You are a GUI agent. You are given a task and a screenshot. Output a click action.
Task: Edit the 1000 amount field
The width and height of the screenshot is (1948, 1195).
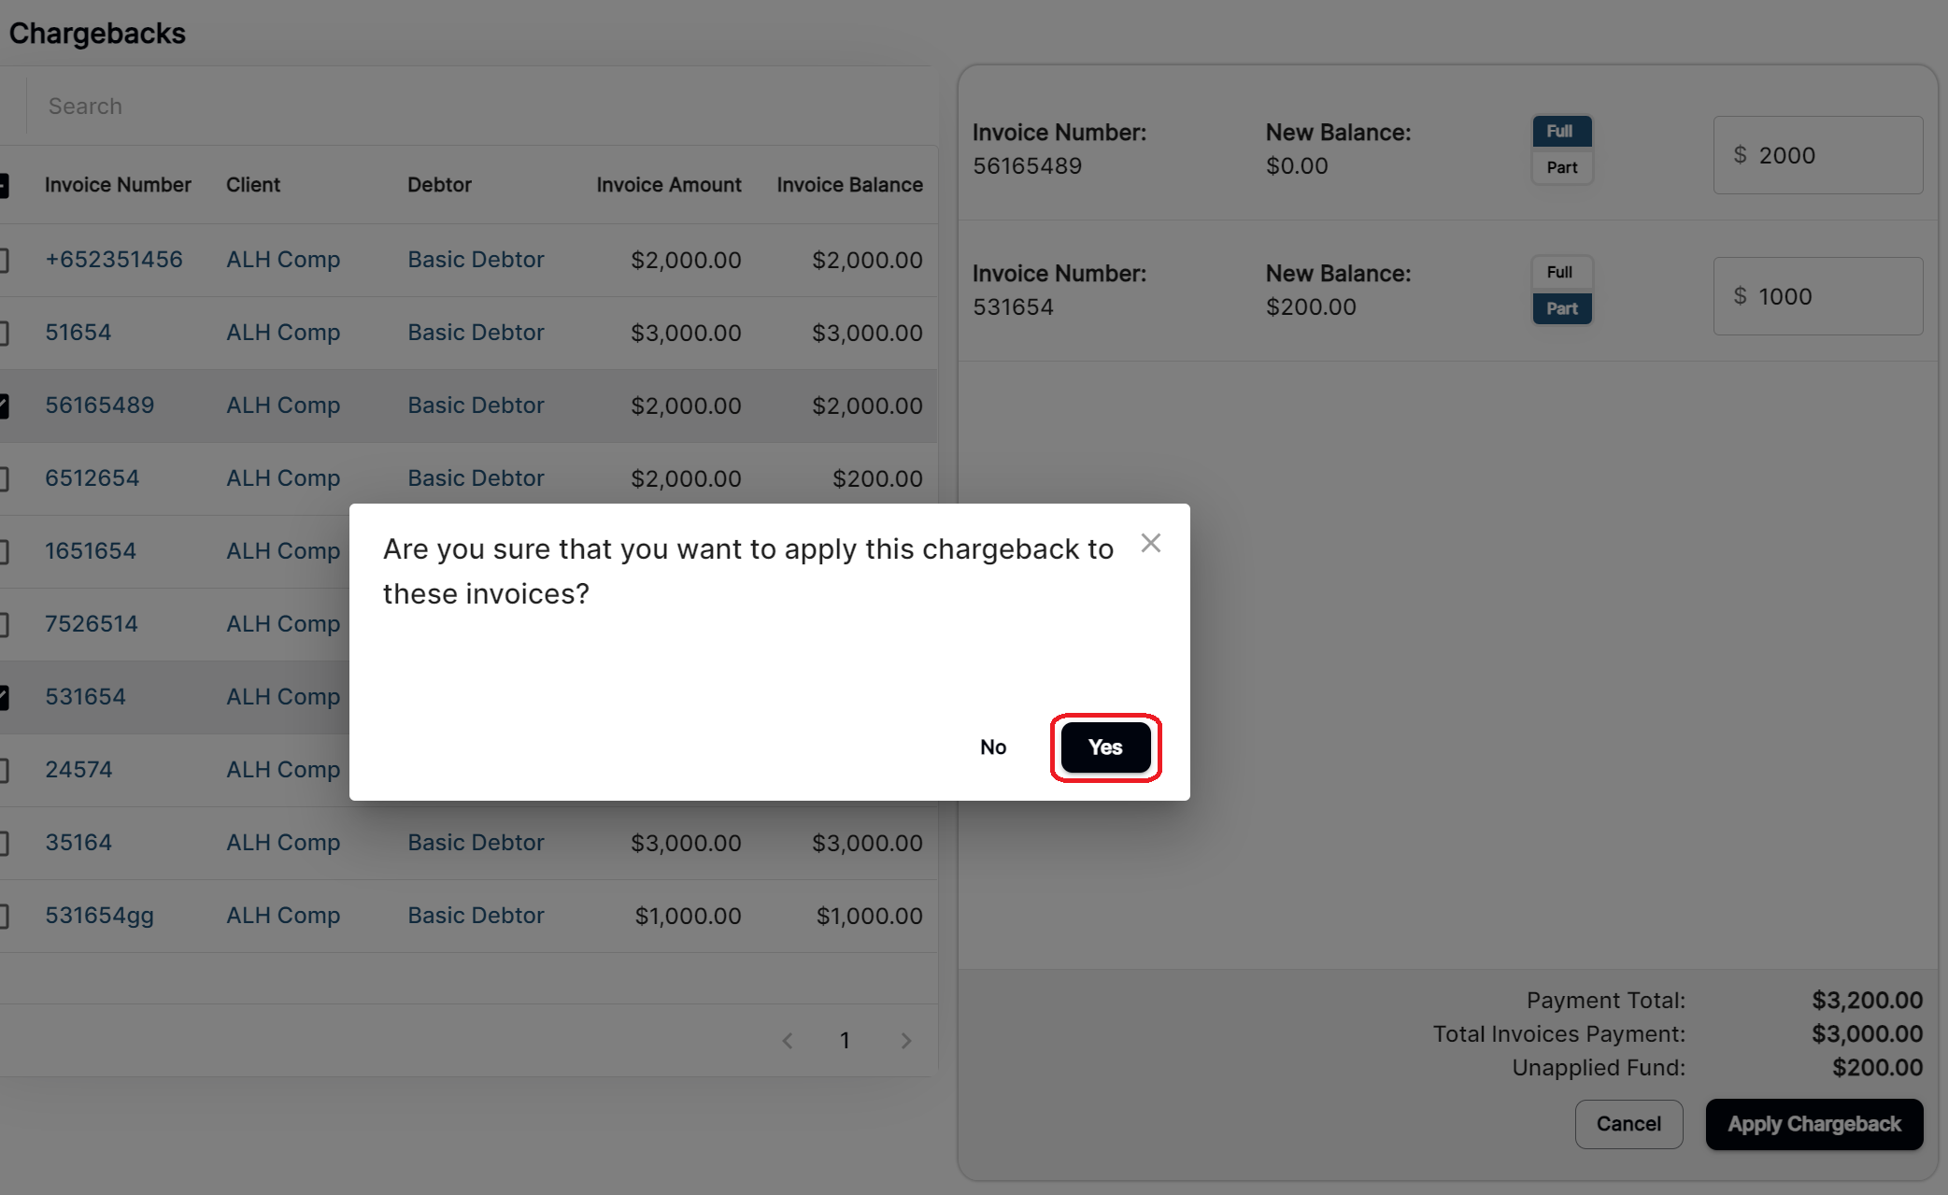(1818, 296)
